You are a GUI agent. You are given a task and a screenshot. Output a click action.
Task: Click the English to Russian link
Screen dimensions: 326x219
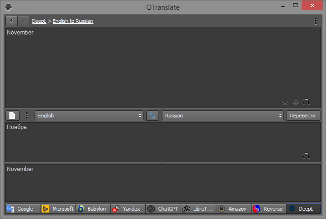click(73, 21)
